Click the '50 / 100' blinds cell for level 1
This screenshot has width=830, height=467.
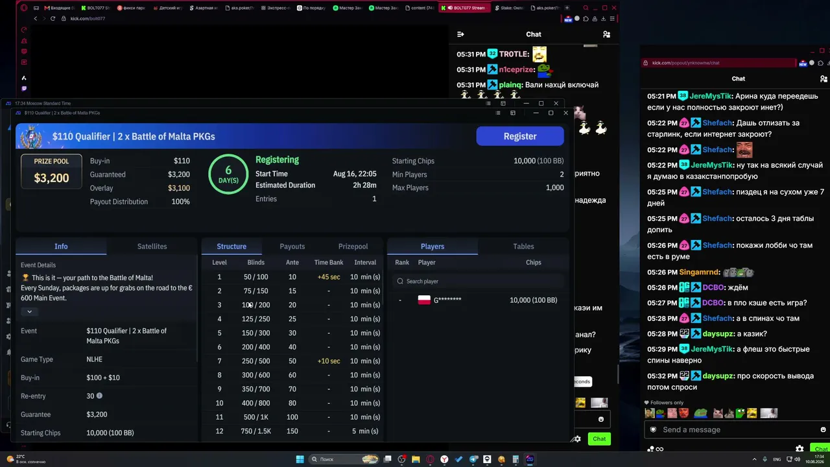pyautogui.click(x=255, y=277)
